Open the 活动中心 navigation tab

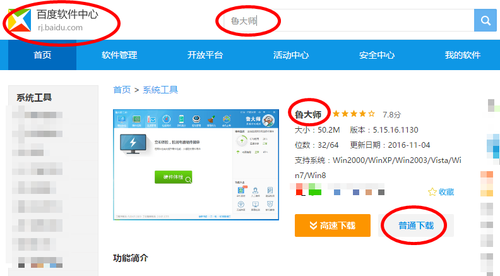click(291, 55)
